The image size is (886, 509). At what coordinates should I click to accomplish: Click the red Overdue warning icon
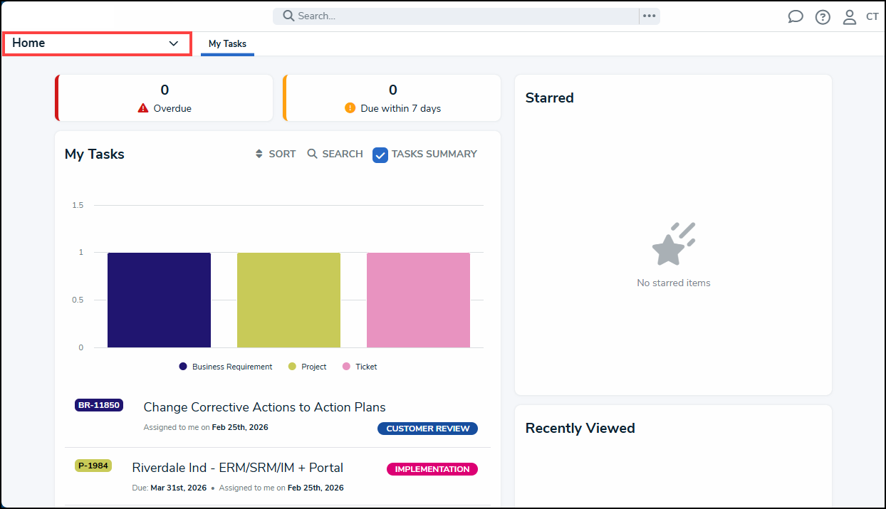[x=143, y=108]
